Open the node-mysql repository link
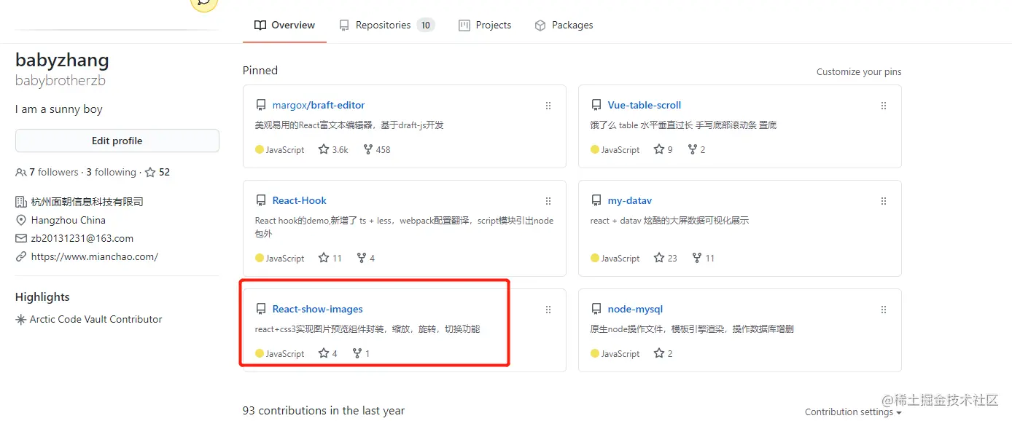1012x421 pixels. [x=636, y=309]
